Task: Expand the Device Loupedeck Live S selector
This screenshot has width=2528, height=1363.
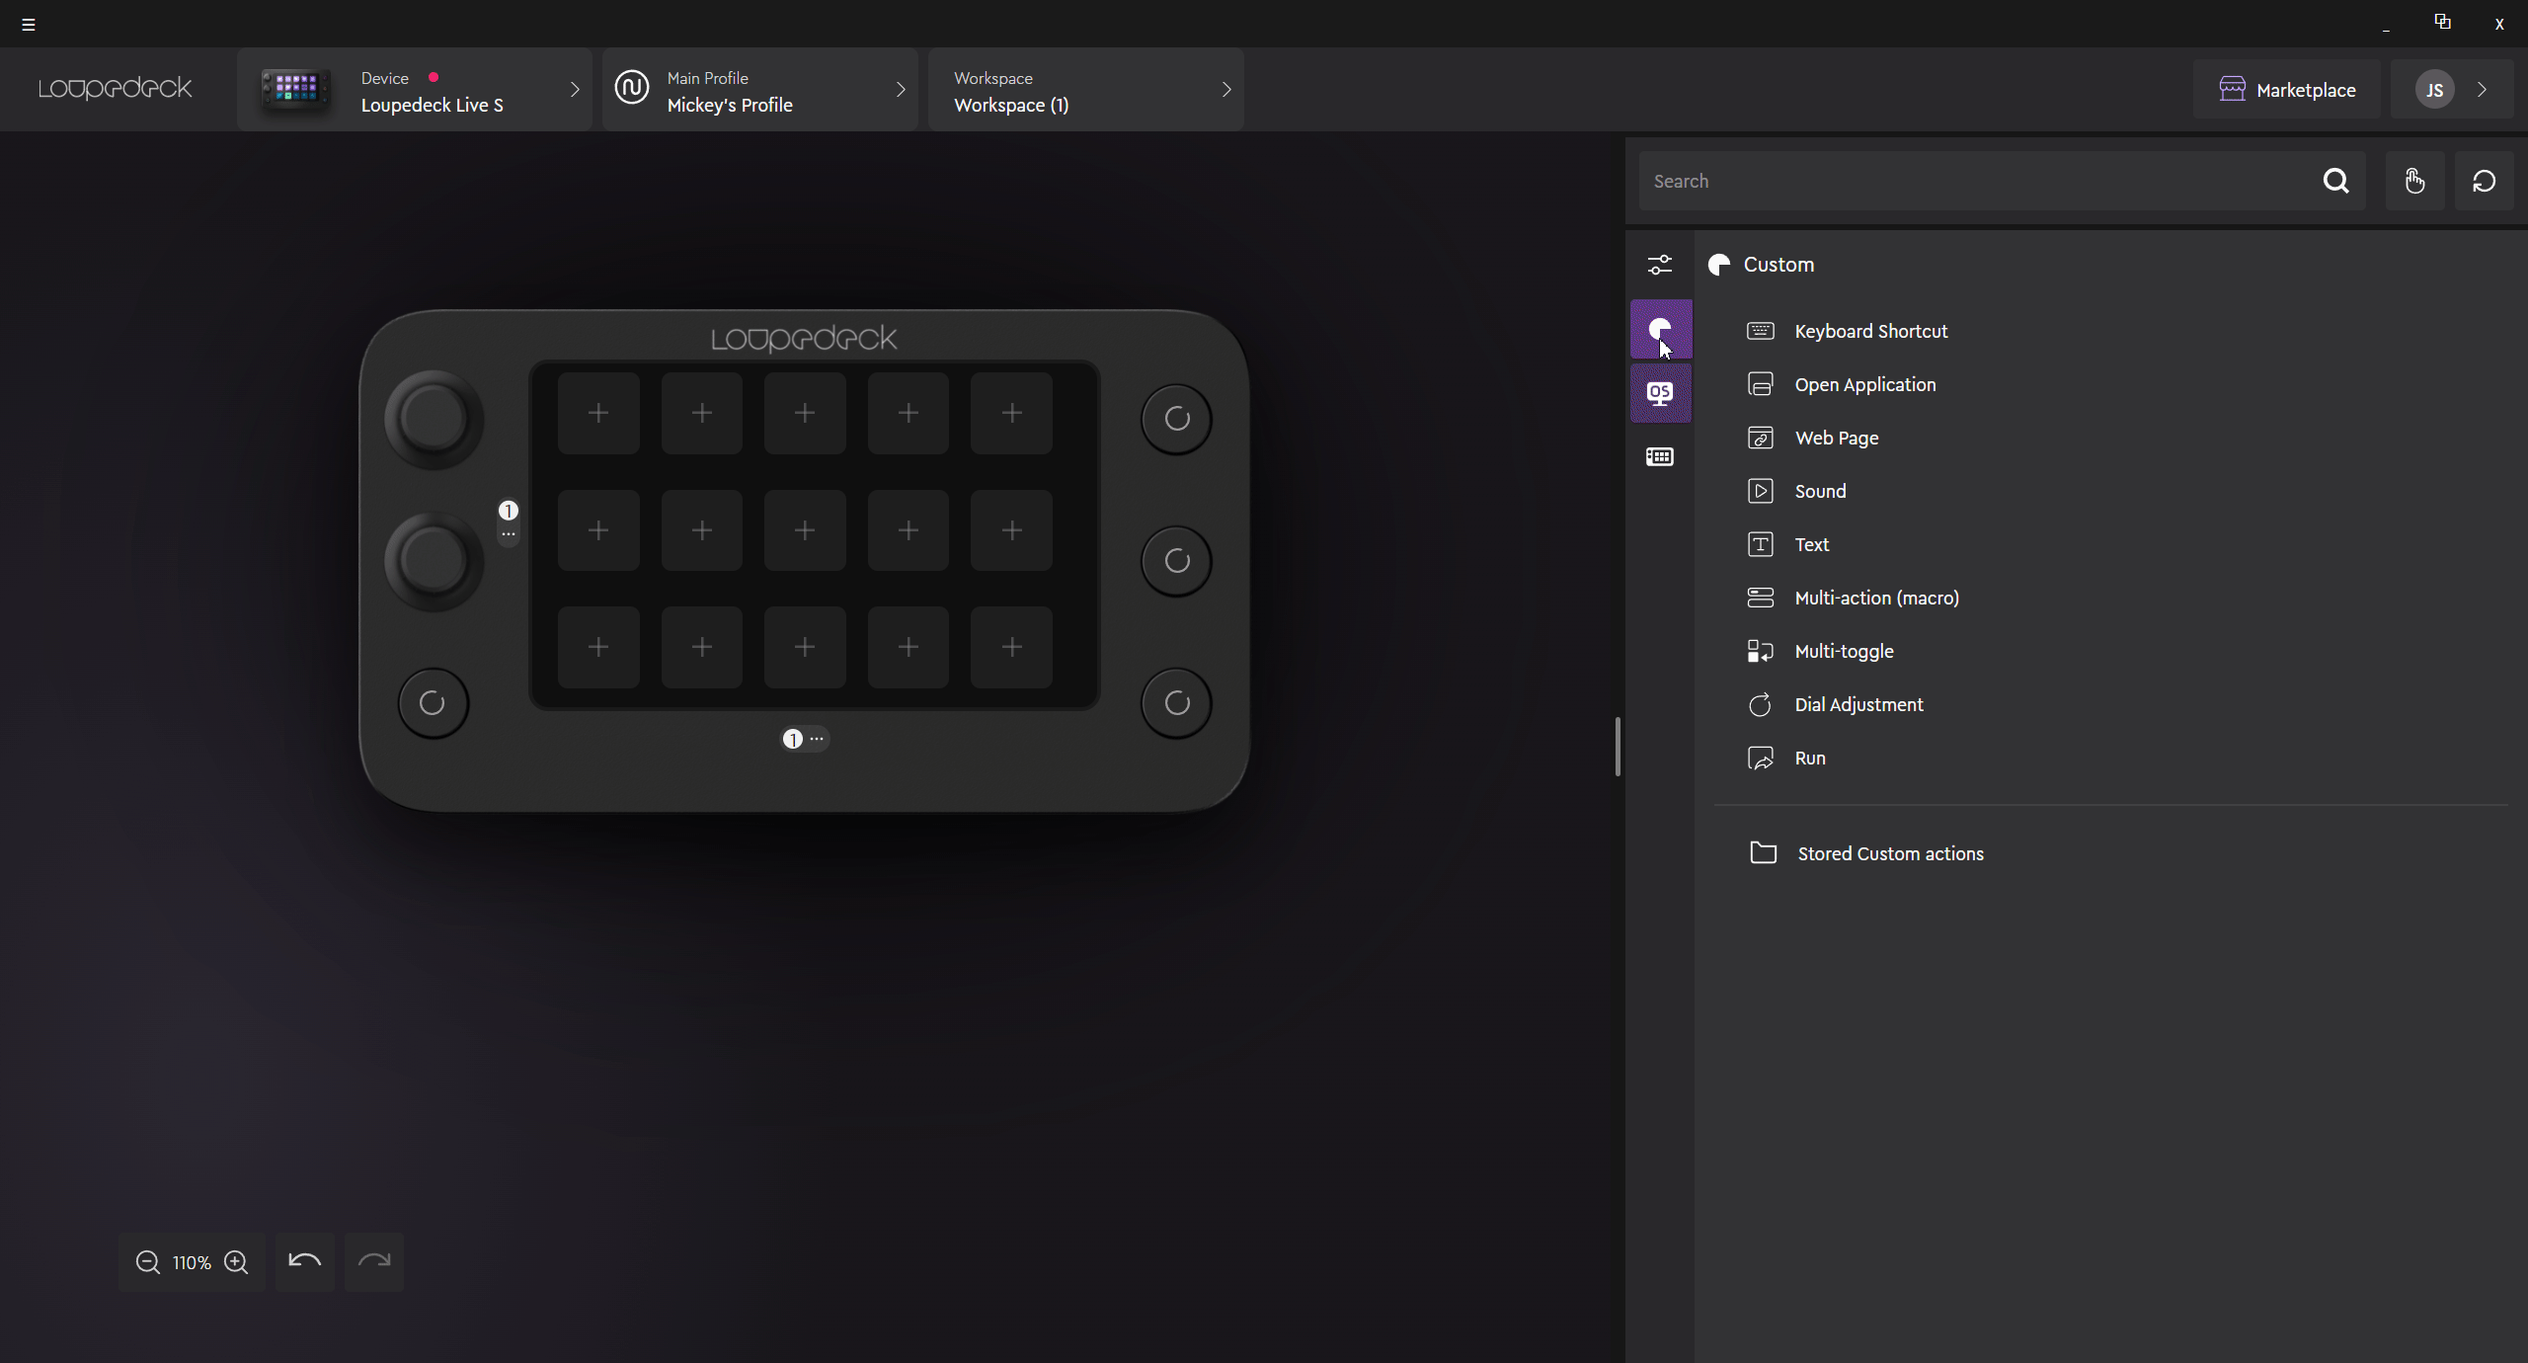Action: (x=415, y=90)
